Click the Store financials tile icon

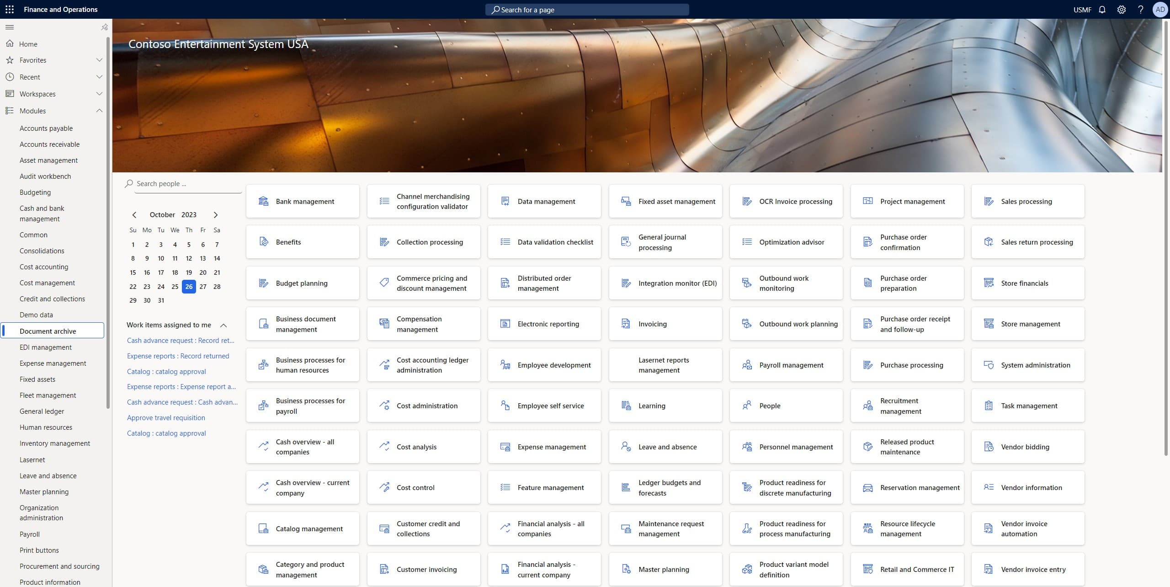pyautogui.click(x=989, y=283)
